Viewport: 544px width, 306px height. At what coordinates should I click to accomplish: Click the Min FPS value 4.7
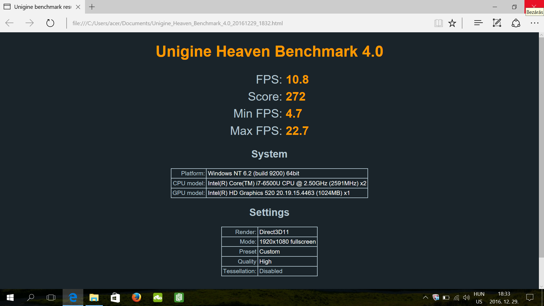point(294,114)
